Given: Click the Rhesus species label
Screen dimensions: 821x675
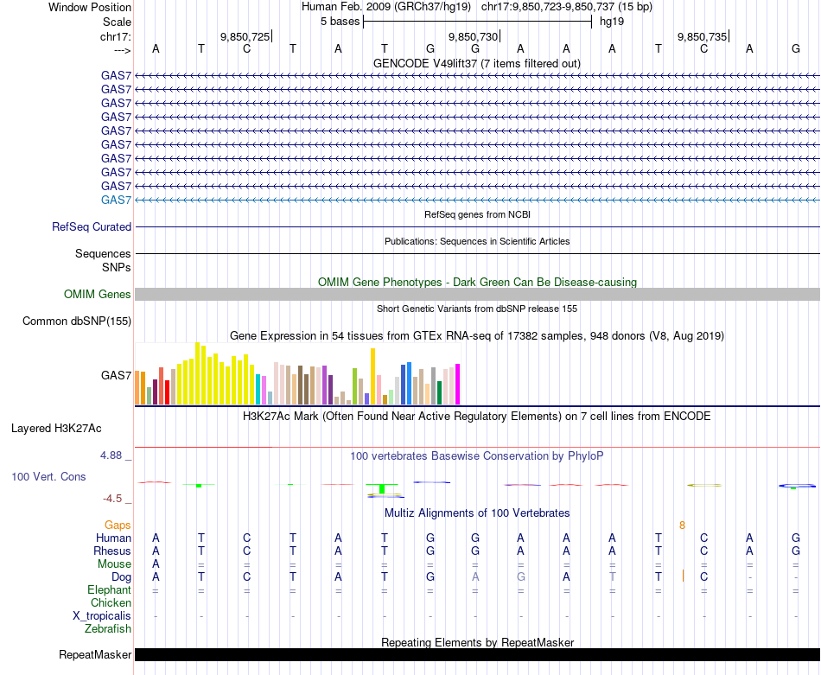Looking at the screenshot, I should [x=112, y=551].
